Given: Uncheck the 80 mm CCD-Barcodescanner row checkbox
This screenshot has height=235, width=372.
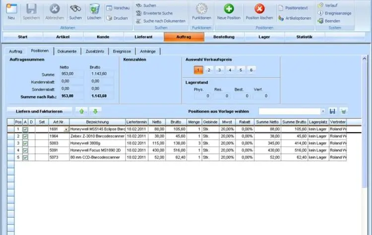Looking at the screenshot, I should (x=25, y=157).
